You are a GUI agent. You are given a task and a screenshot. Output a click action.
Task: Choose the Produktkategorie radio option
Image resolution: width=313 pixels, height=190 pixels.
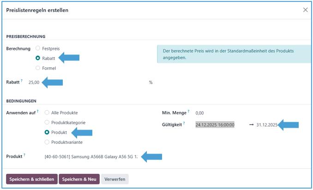pos(47,122)
